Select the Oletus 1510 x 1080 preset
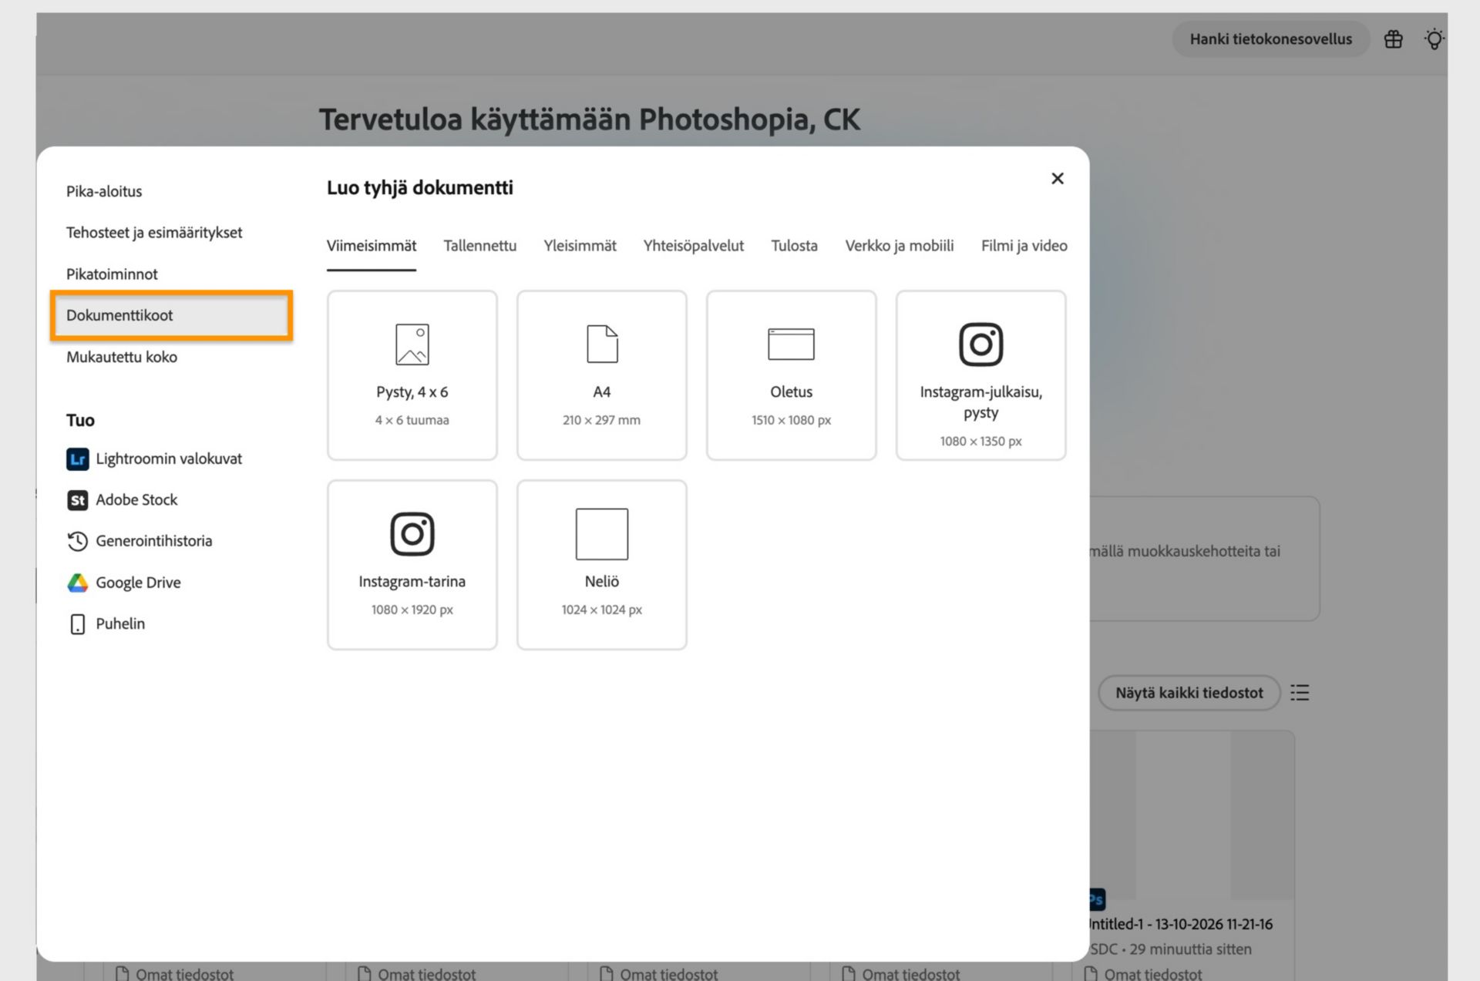1480x981 pixels. [792, 375]
